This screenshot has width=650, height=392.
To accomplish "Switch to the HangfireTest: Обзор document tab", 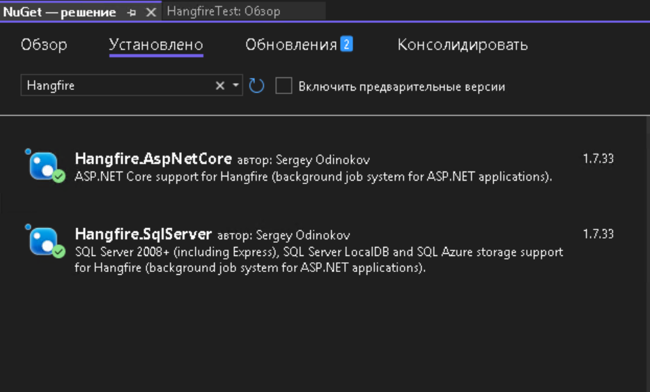I will coord(223,12).
